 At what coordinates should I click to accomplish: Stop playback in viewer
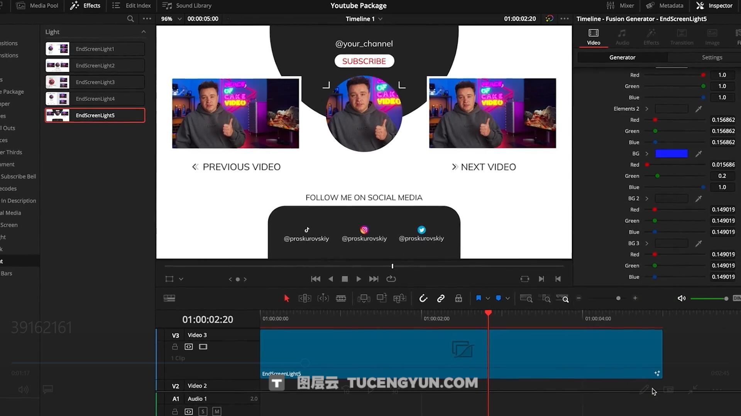pyautogui.click(x=345, y=279)
